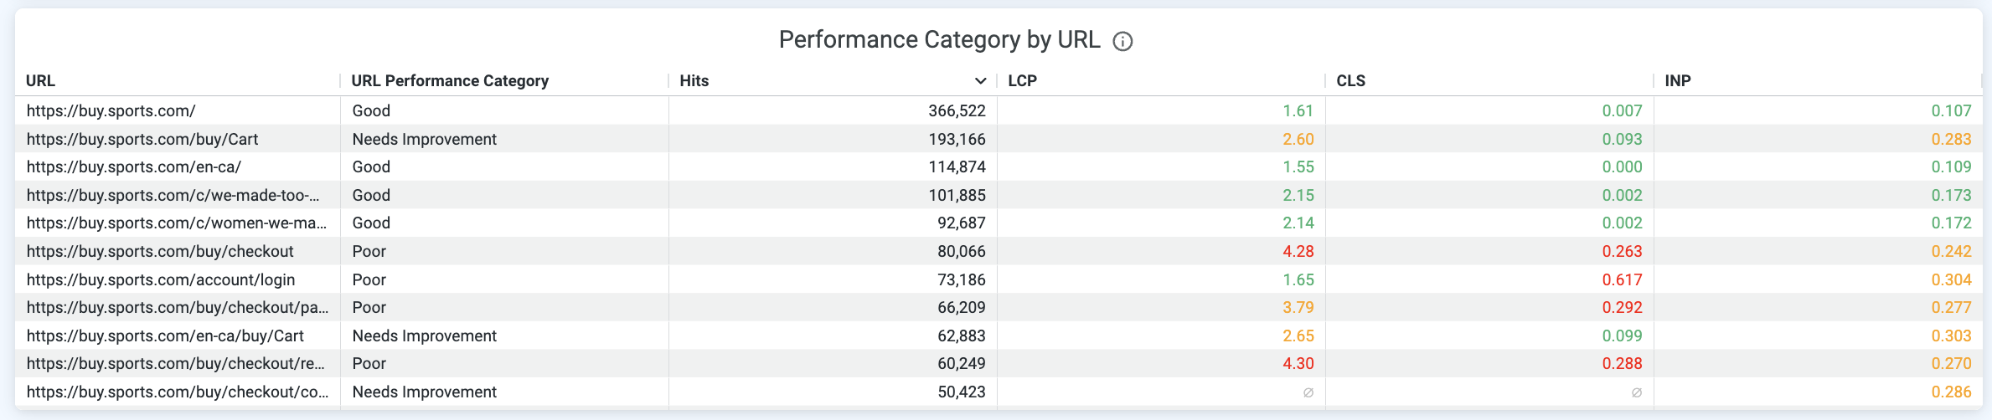Sort by URL Performance Category header
The image size is (1992, 420).
[450, 81]
